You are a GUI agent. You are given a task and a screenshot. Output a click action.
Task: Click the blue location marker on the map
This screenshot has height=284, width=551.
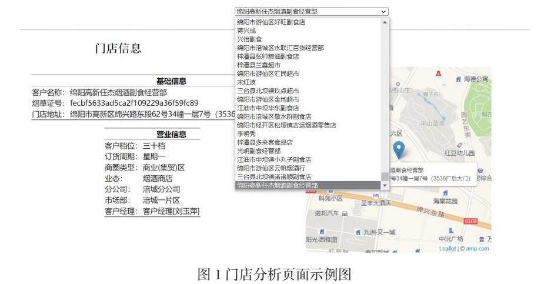(x=399, y=150)
